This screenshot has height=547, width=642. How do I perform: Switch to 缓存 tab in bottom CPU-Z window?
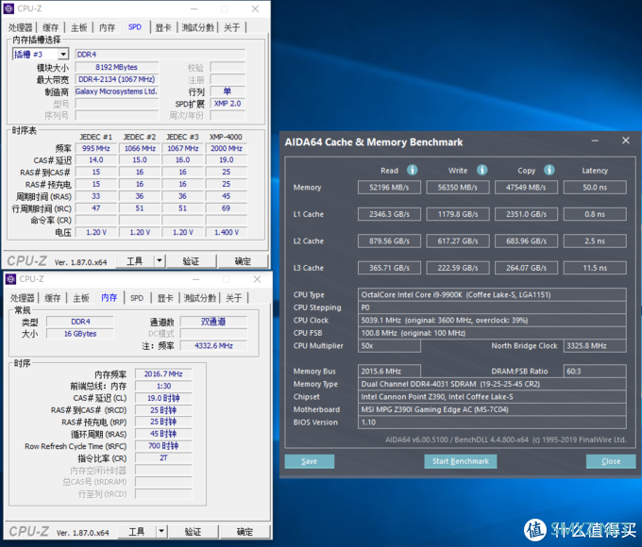53,298
